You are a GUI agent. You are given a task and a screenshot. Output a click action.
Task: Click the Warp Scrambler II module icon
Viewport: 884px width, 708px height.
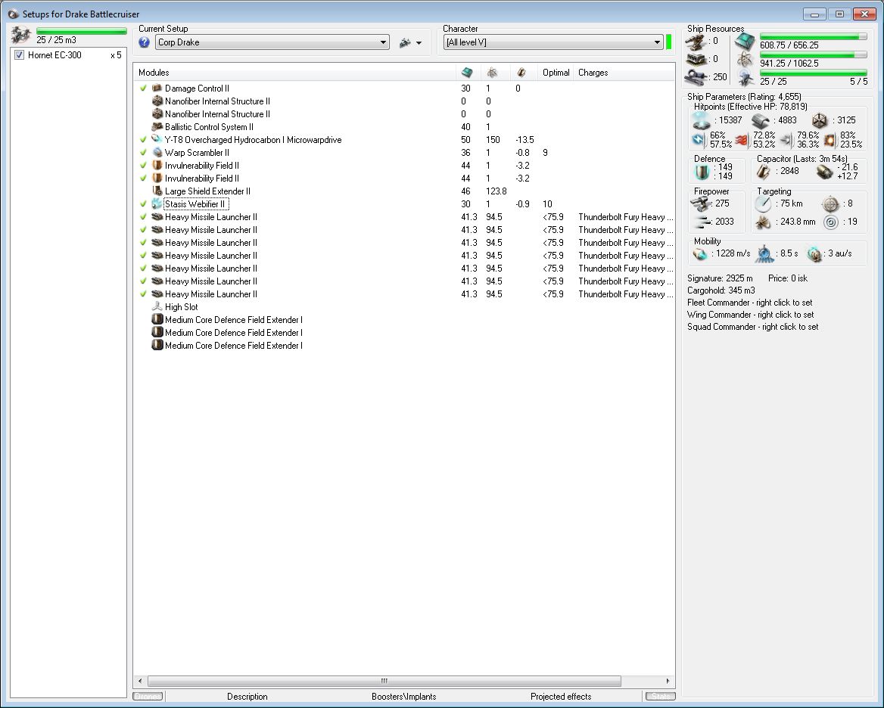157,153
